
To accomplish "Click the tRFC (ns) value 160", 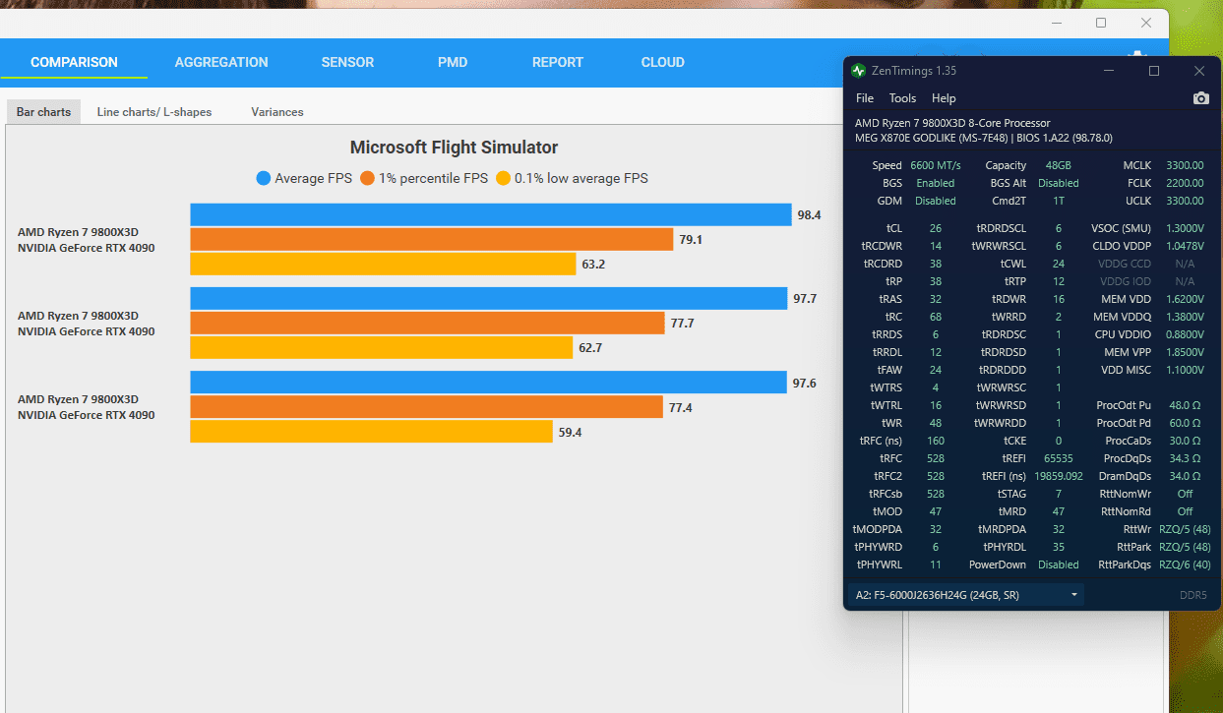I will [936, 441].
